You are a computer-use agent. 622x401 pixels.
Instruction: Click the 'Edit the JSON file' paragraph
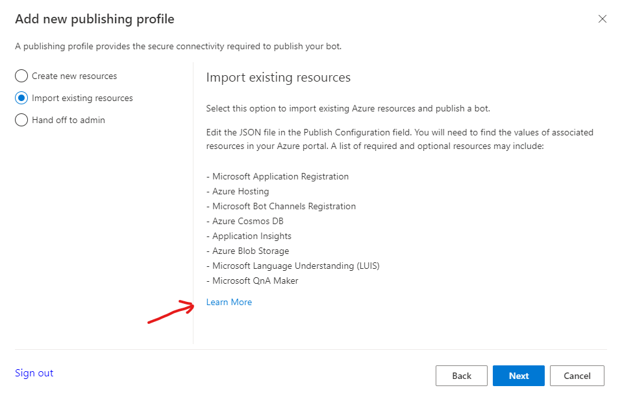(x=399, y=139)
